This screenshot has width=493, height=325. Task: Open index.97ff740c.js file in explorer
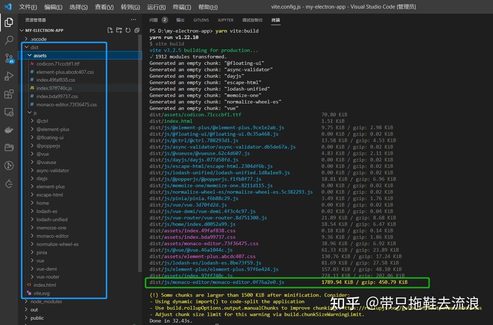coord(54,88)
